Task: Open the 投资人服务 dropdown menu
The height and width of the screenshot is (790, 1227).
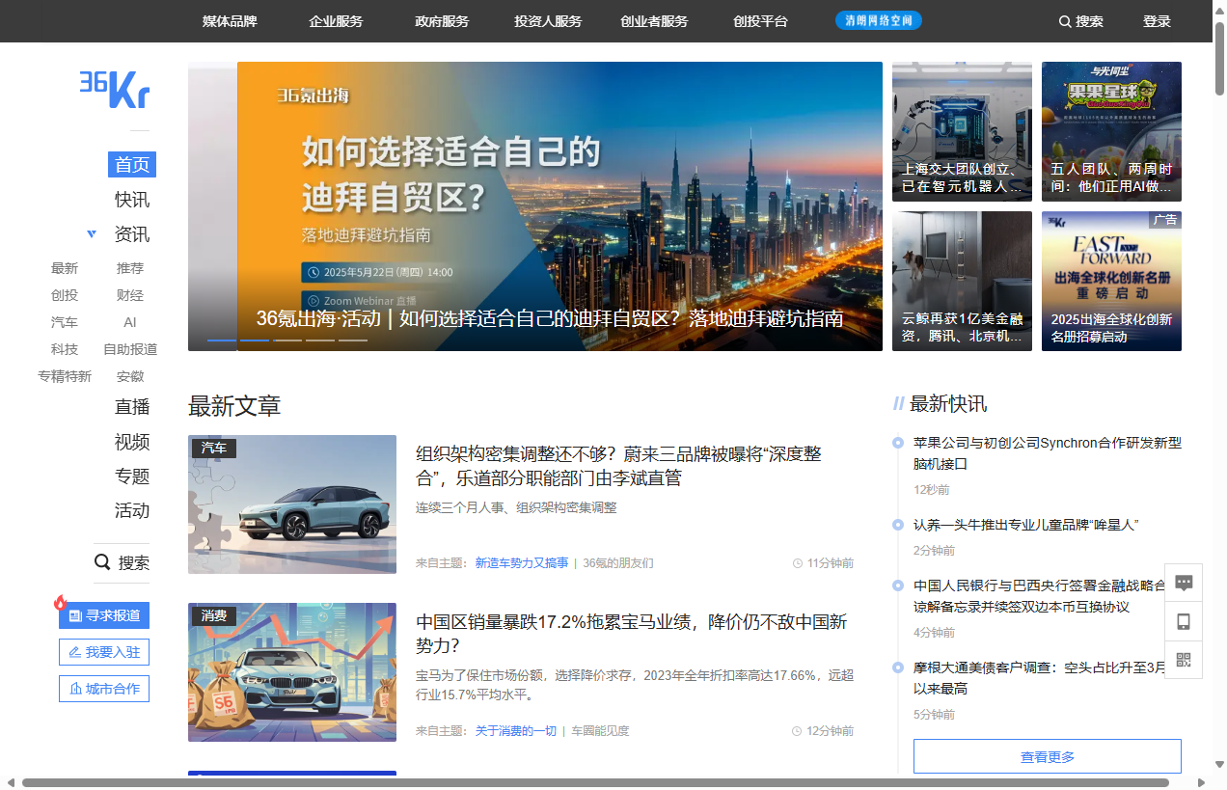Action: [548, 21]
